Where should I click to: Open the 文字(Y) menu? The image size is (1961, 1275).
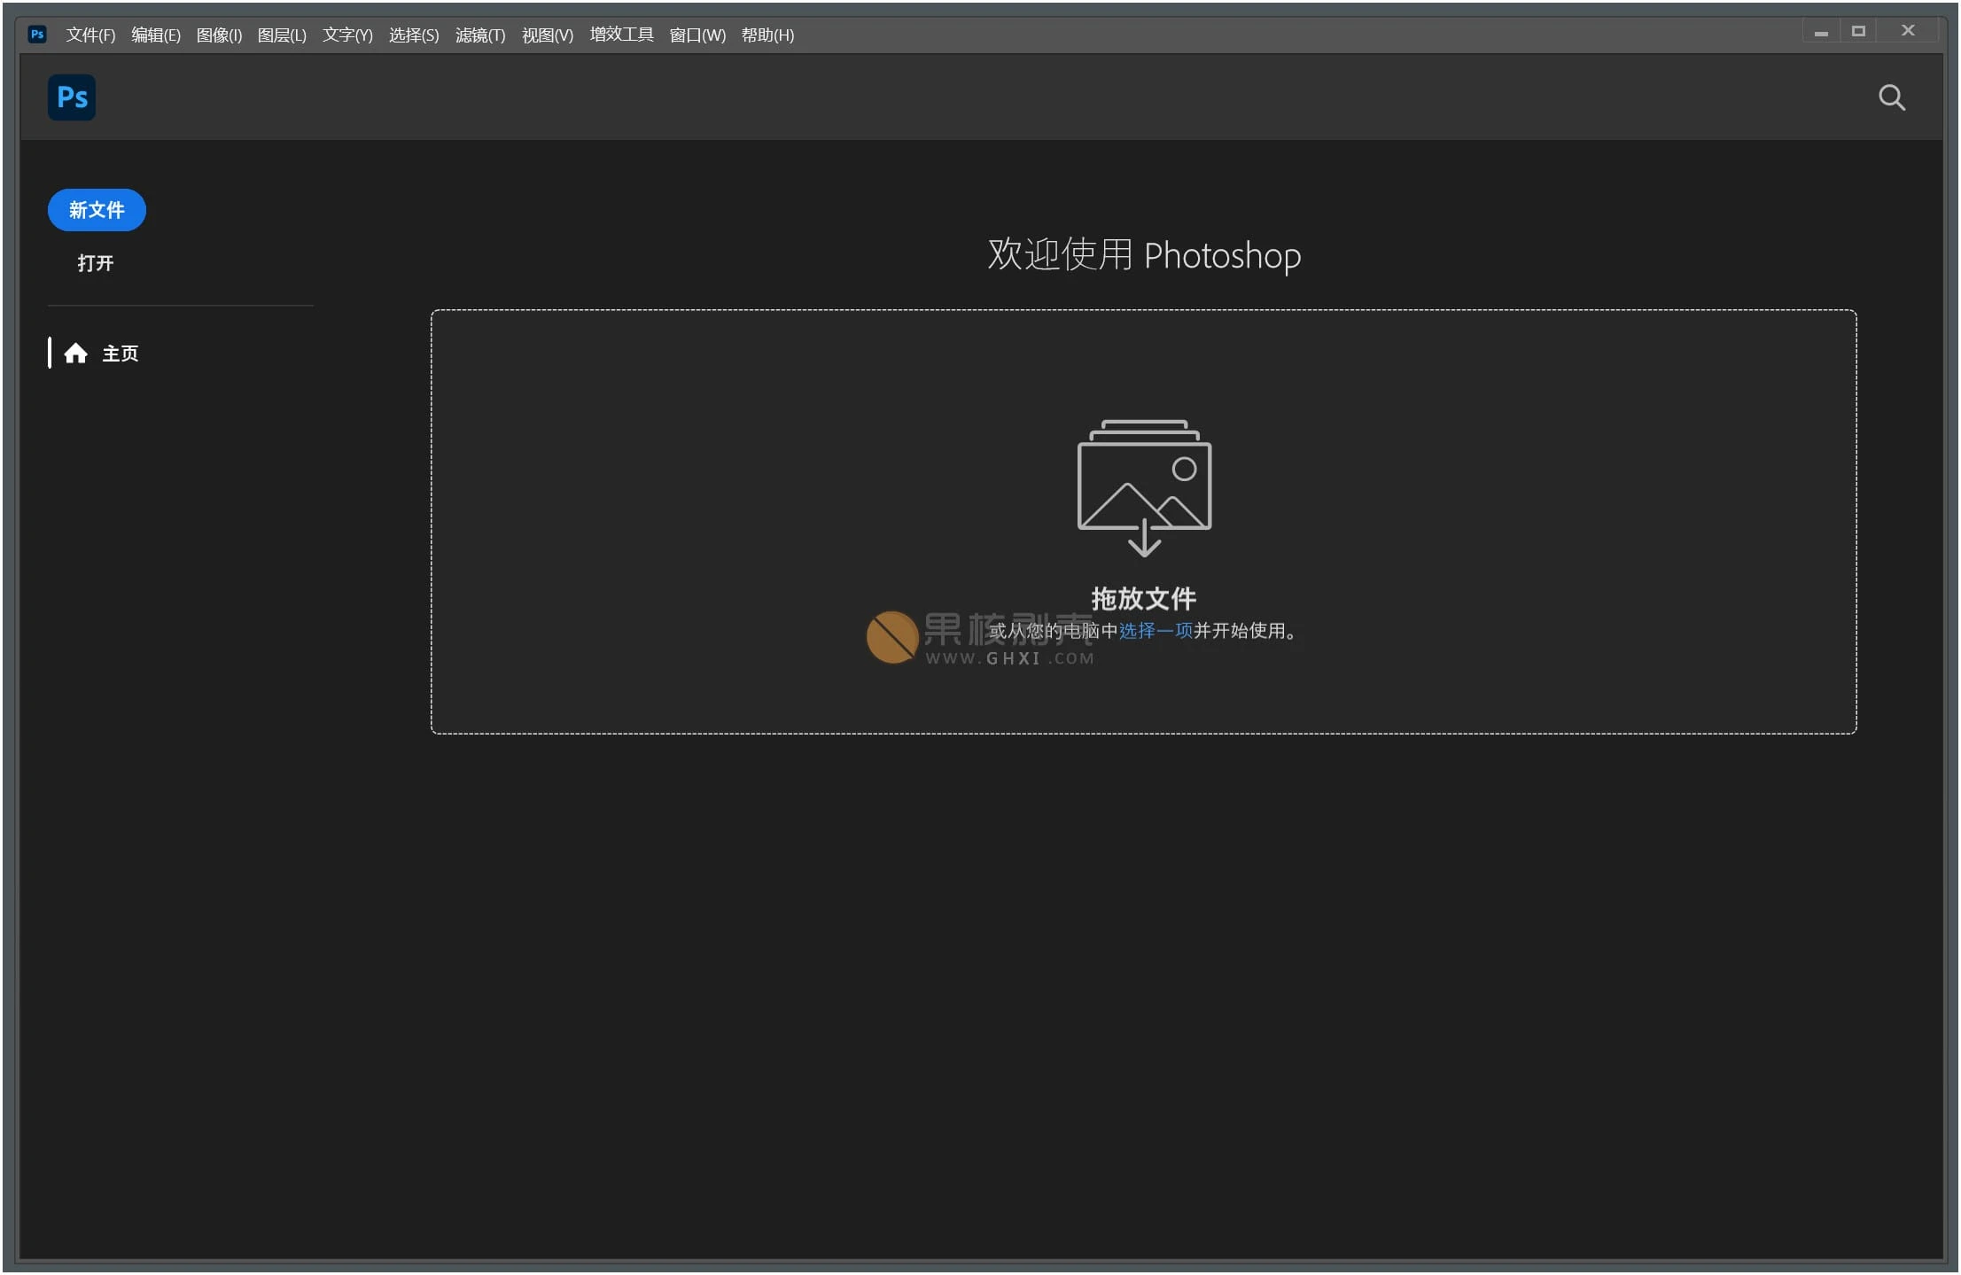point(347,35)
